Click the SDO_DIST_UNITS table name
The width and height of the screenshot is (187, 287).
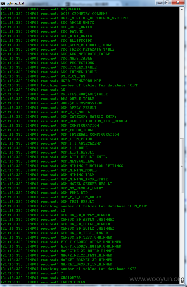pos(76,36)
